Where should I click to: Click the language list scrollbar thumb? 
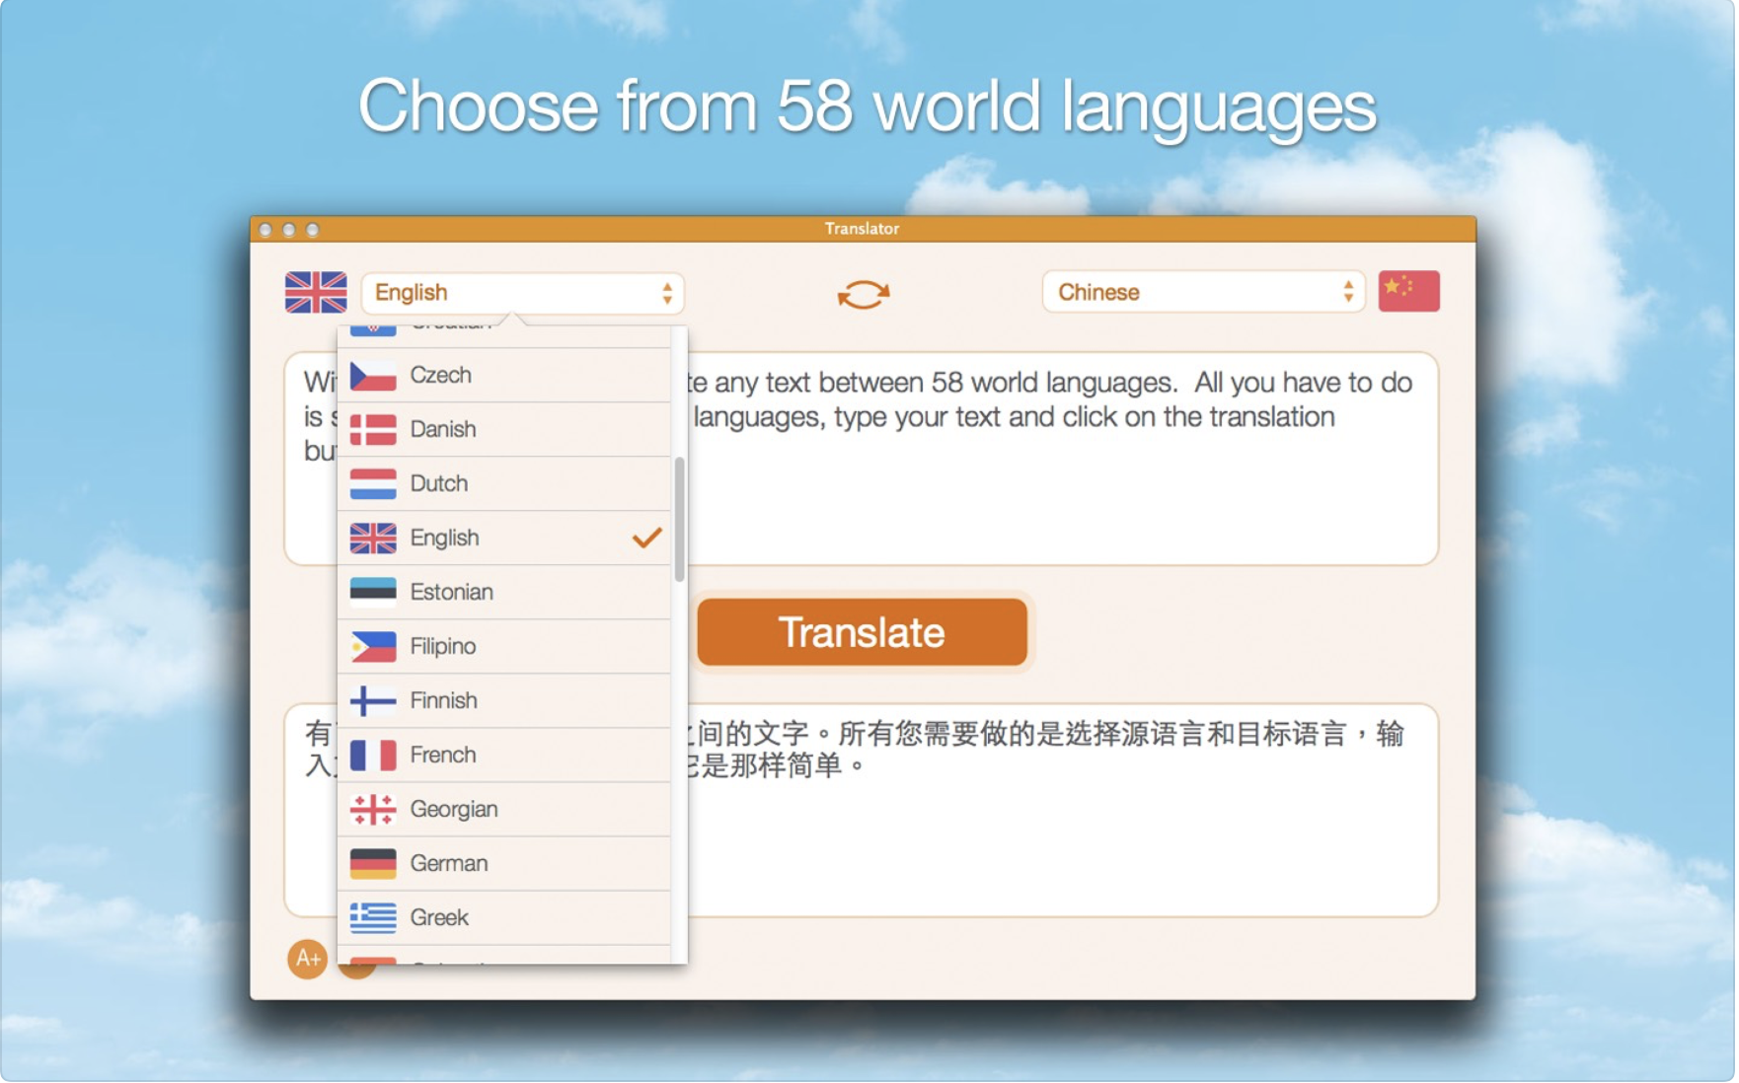679,519
